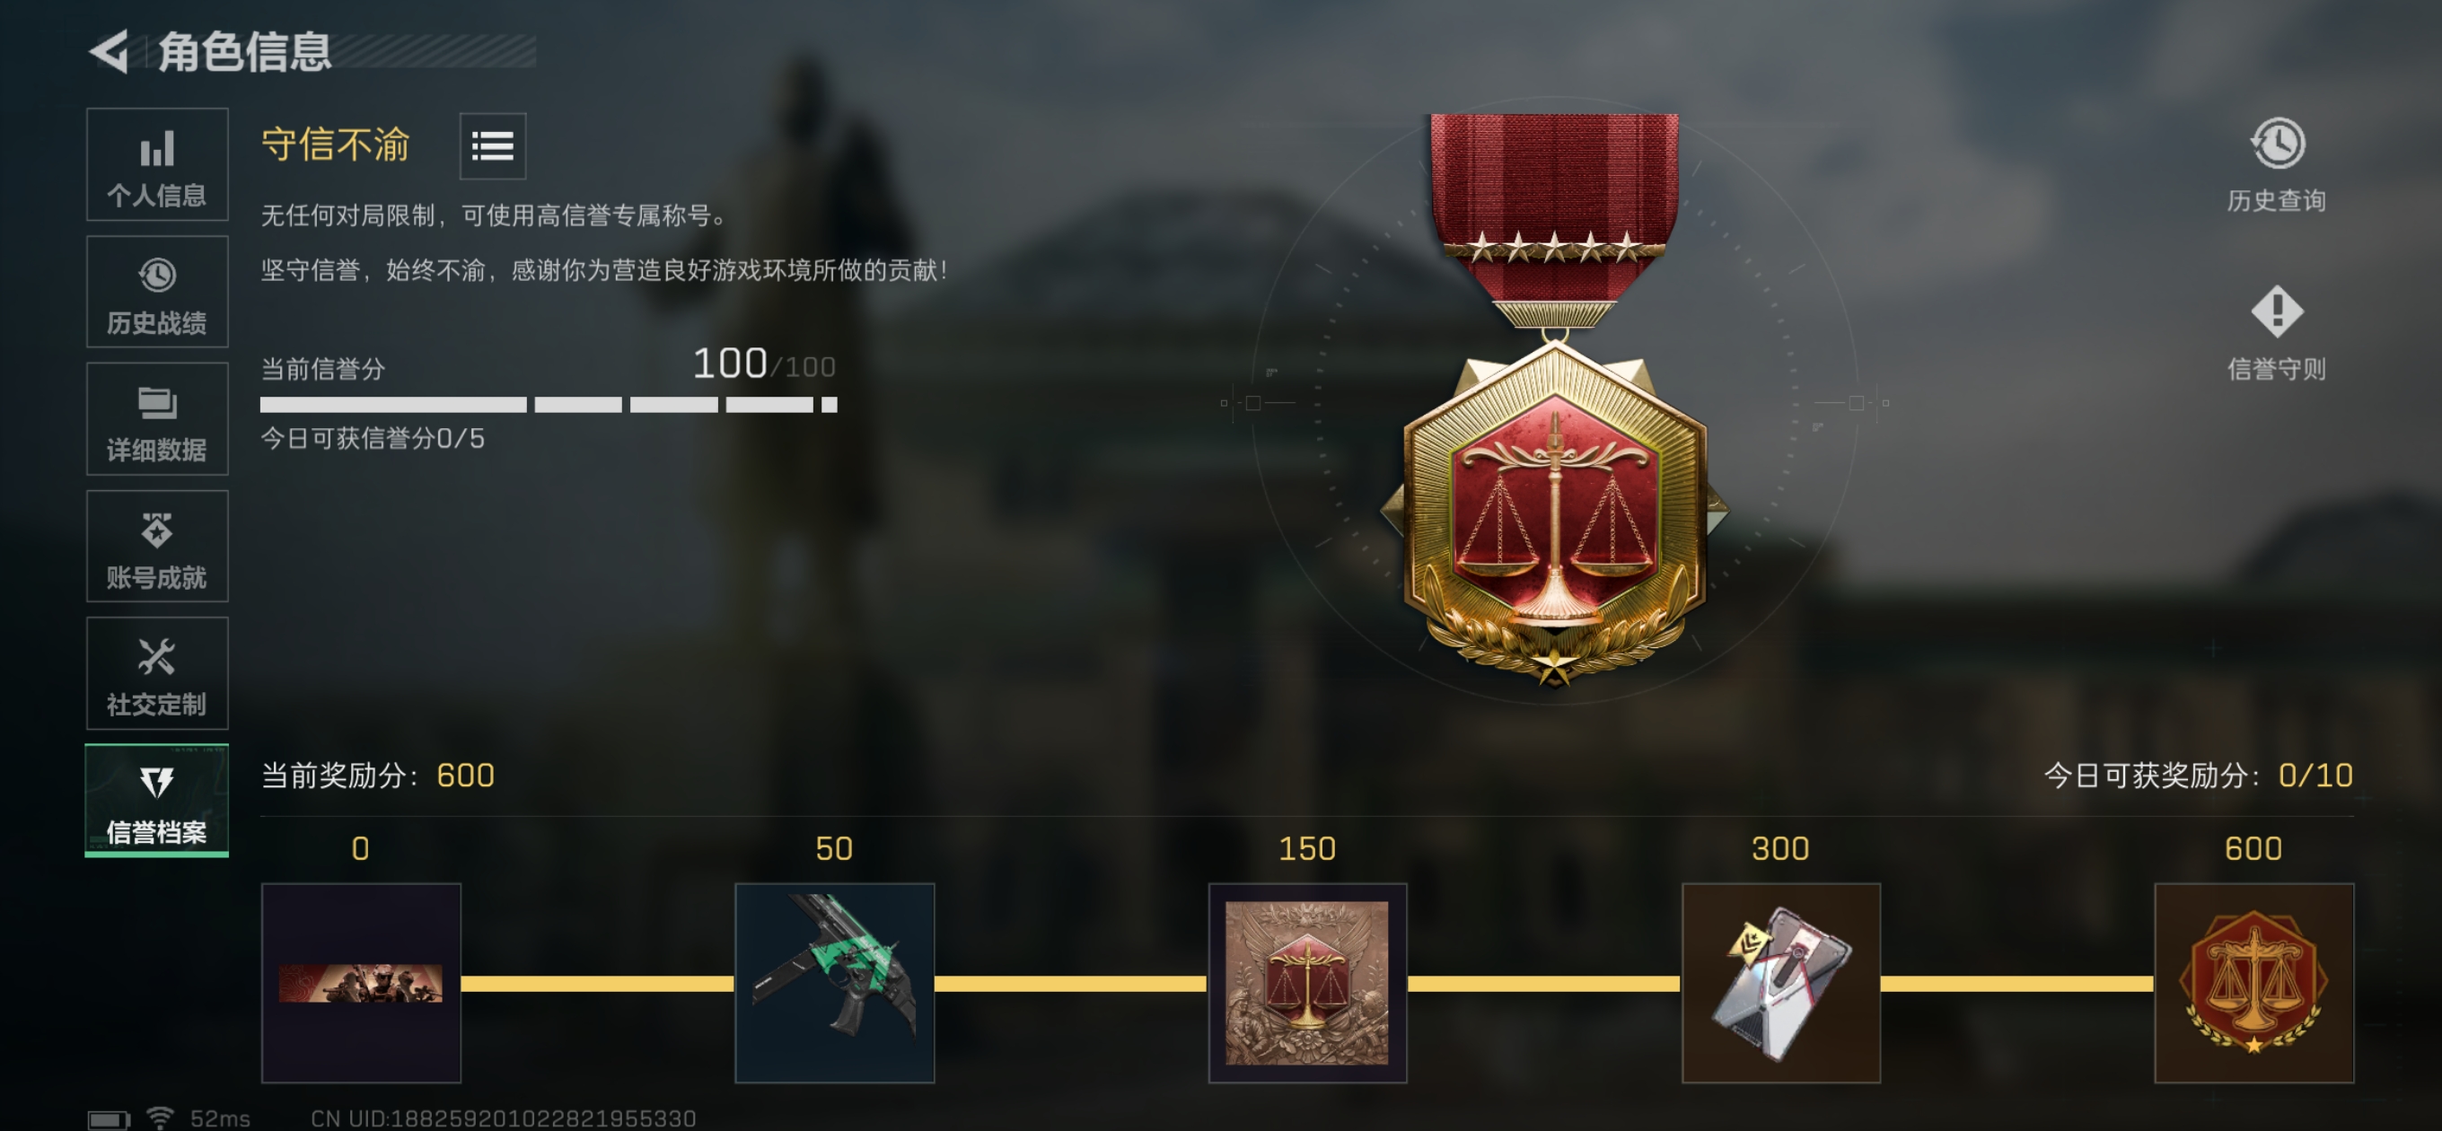Screen dimensions: 2442x1131
Task: Click the wifi latency indicator
Action: (x=199, y=1118)
